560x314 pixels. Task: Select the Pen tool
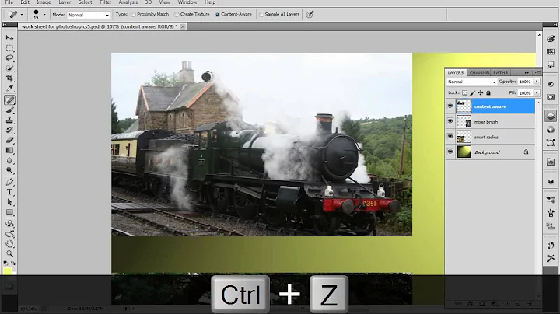coord(9,182)
